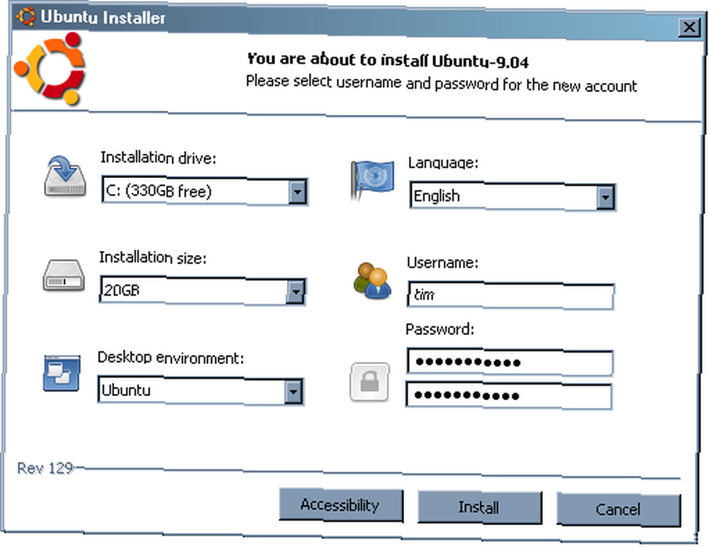Click the large Ubuntu logo in the header
This screenshot has width=709, height=547.
point(50,69)
